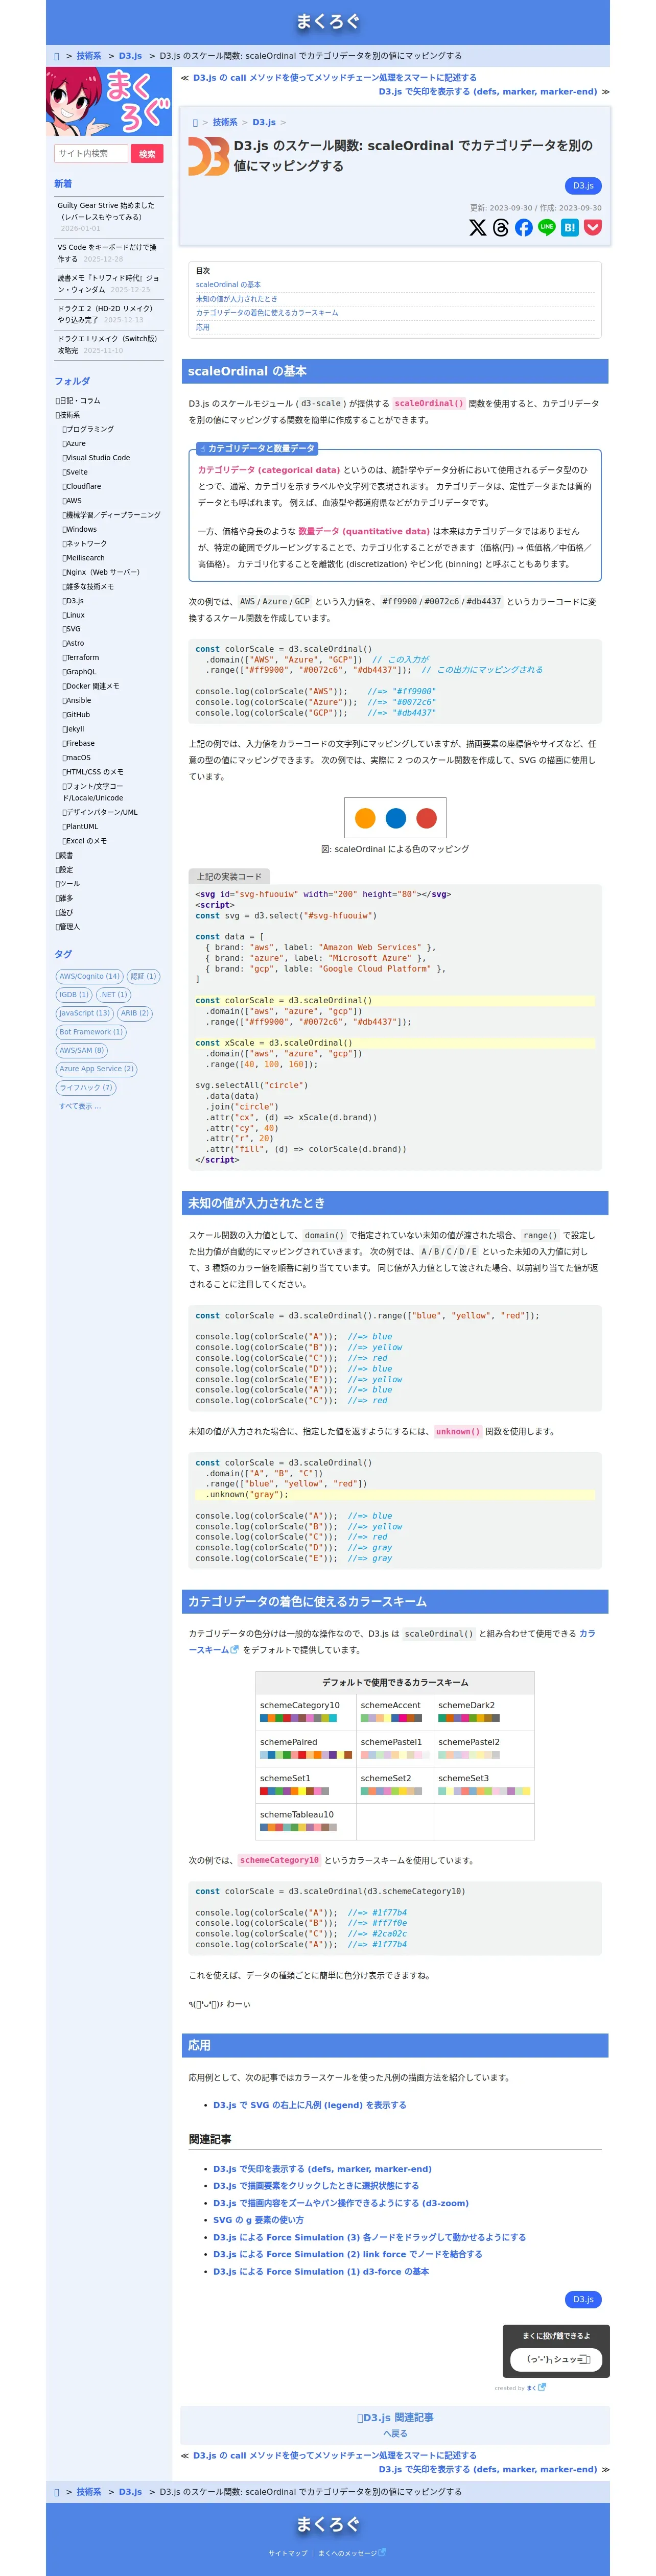This screenshot has height=2576, width=656.
Task: Share the article via LINE icon
Action: coord(547,227)
